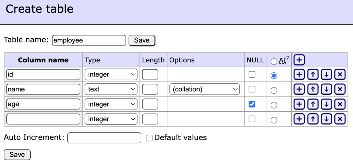The height and width of the screenshot is (164, 353).
Task: Open the type dropdown for id column
Action: (x=111, y=74)
